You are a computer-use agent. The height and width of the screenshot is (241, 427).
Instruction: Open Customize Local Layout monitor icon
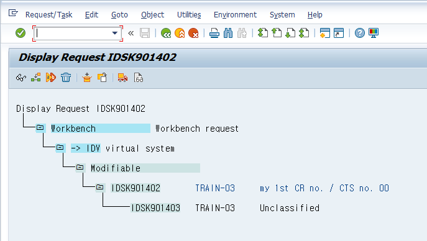374,33
